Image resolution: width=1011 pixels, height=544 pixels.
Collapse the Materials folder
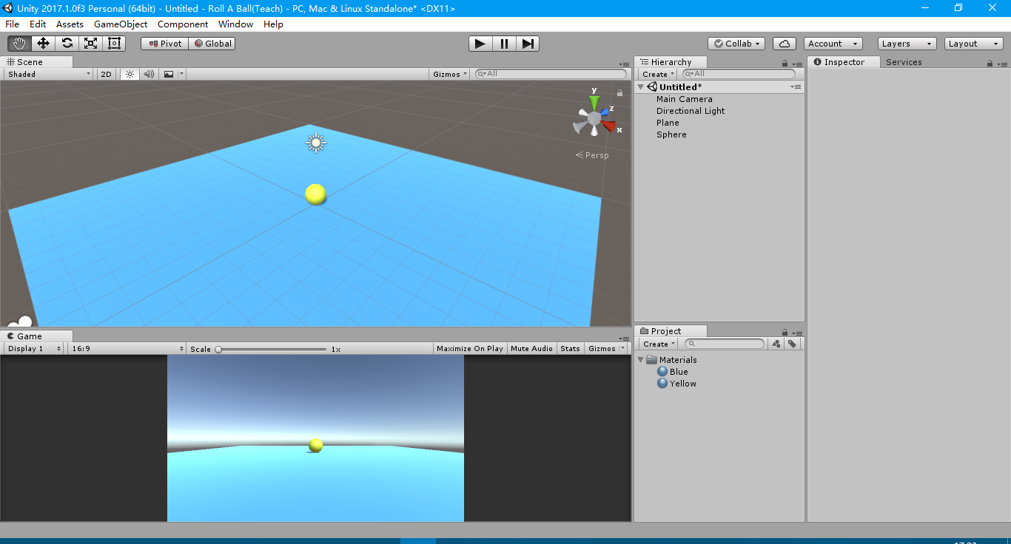point(641,360)
